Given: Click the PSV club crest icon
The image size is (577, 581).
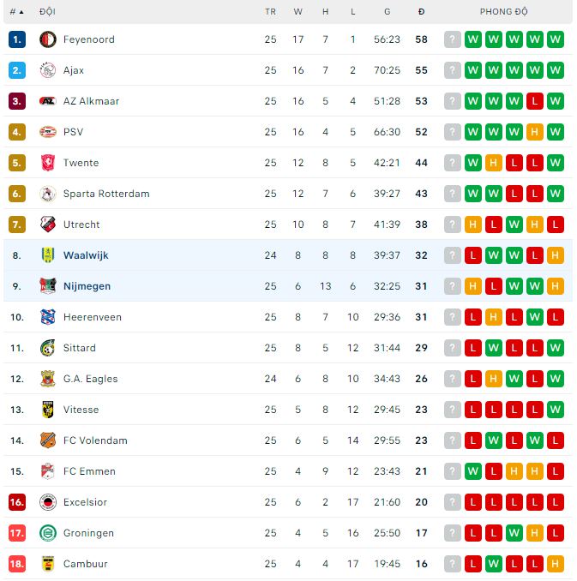Looking at the screenshot, I should (48, 132).
